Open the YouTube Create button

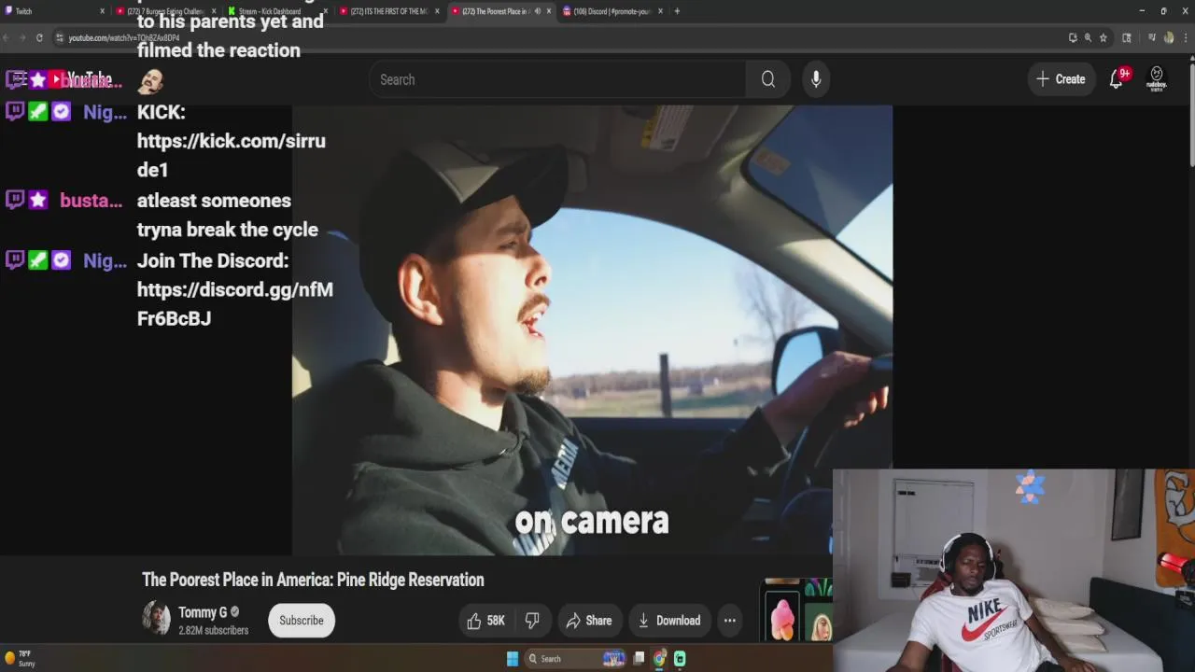1061,79
